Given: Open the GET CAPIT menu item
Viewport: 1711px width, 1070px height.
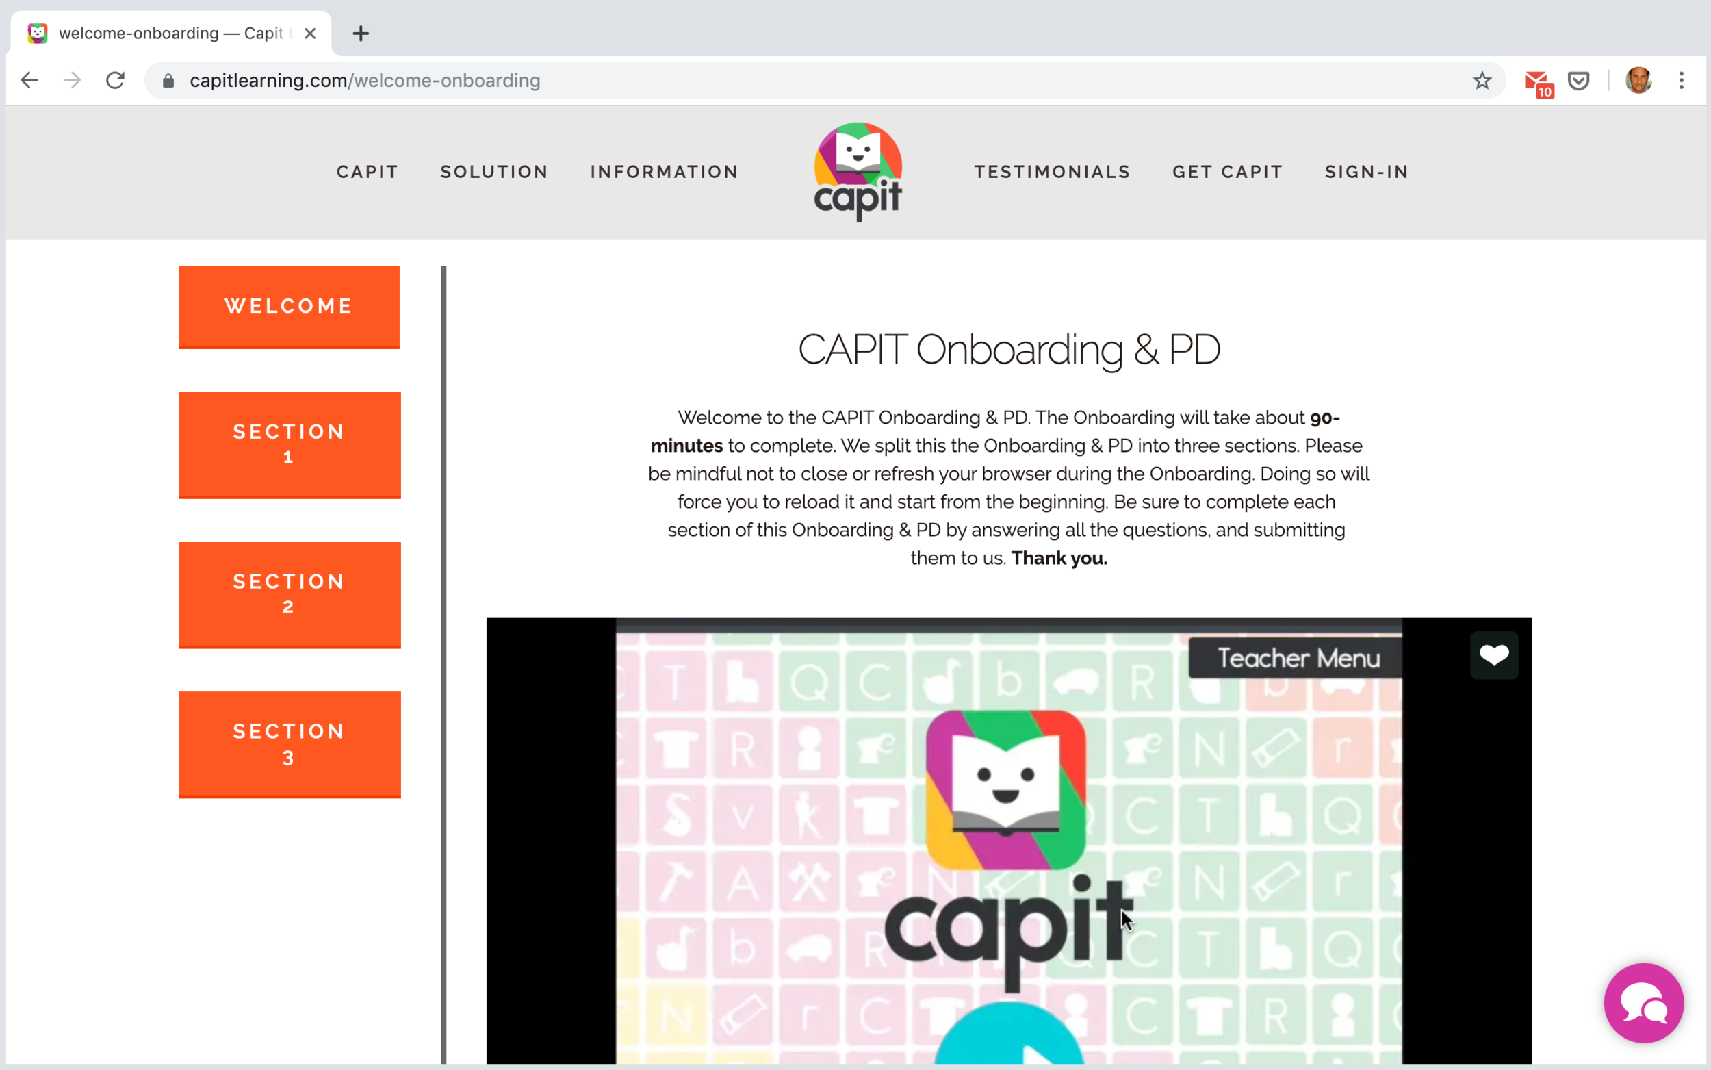Looking at the screenshot, I should tap(1227, 172).
